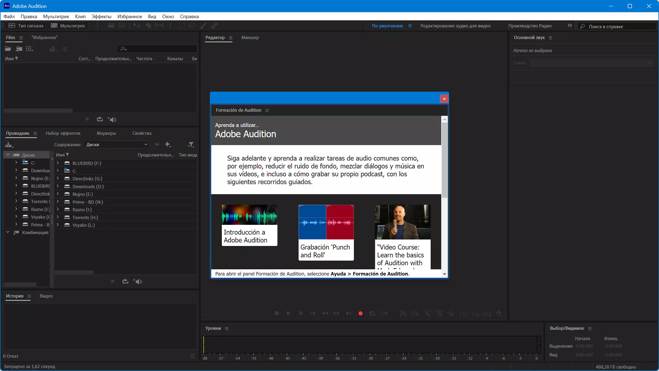
Task: Click the trash icon in the Files panel
Action: coord(65,49)
